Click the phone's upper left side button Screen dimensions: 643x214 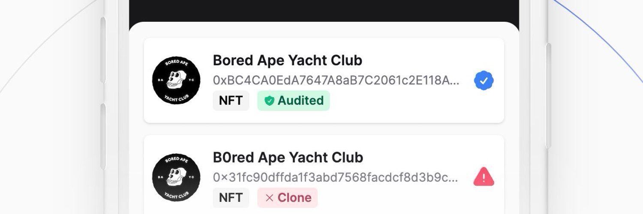tap(103, 51)
